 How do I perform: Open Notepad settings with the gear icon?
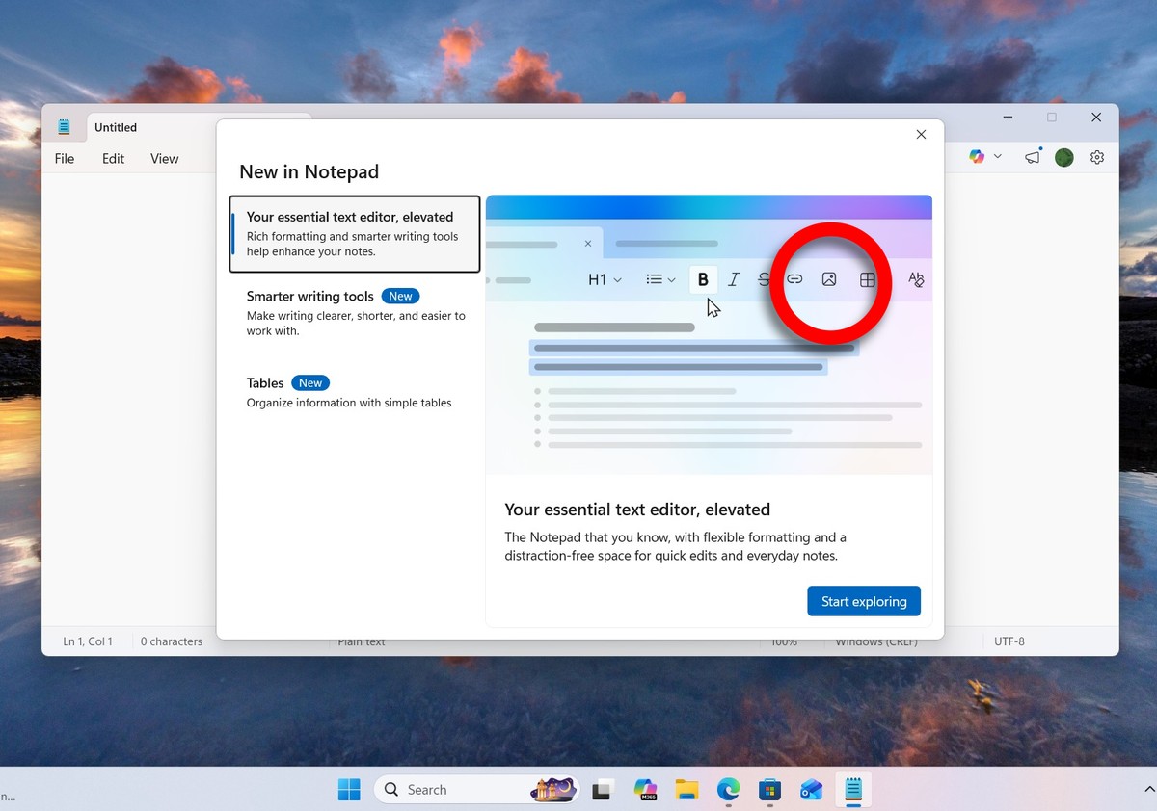1097,156
